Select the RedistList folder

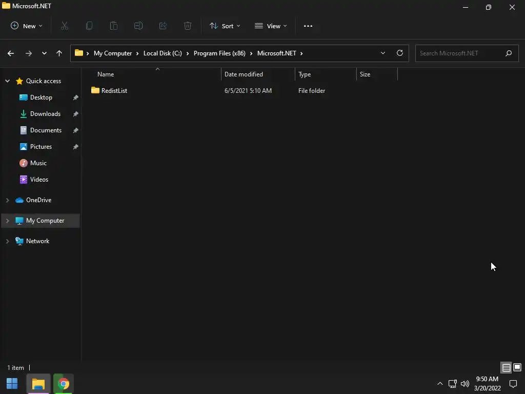pyautogui.click(x=109, y=90)
